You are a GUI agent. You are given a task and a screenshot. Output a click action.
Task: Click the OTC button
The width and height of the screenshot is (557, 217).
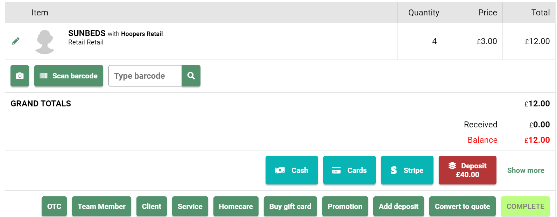coord(54,206)
